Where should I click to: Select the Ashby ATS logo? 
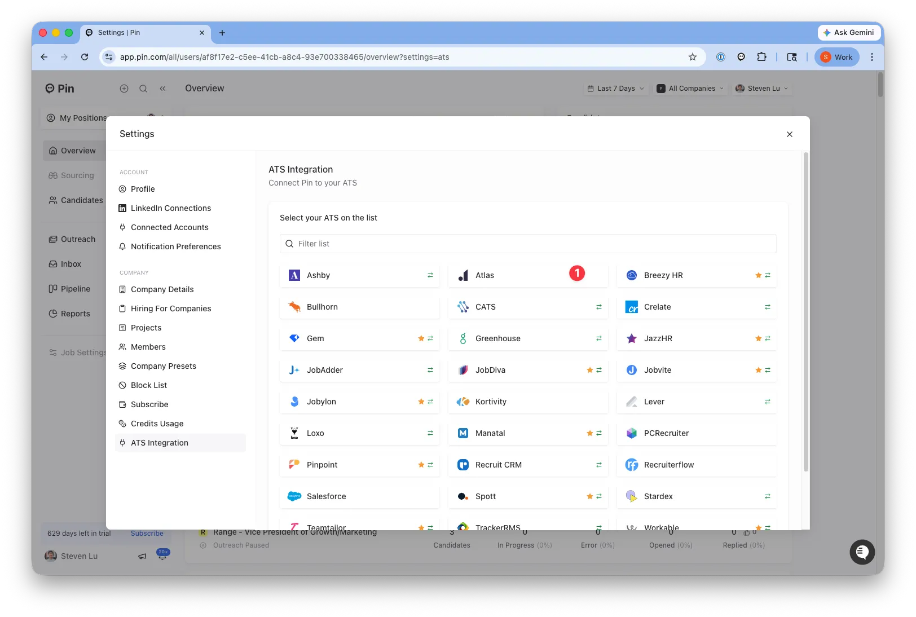[x=294, y=275]
